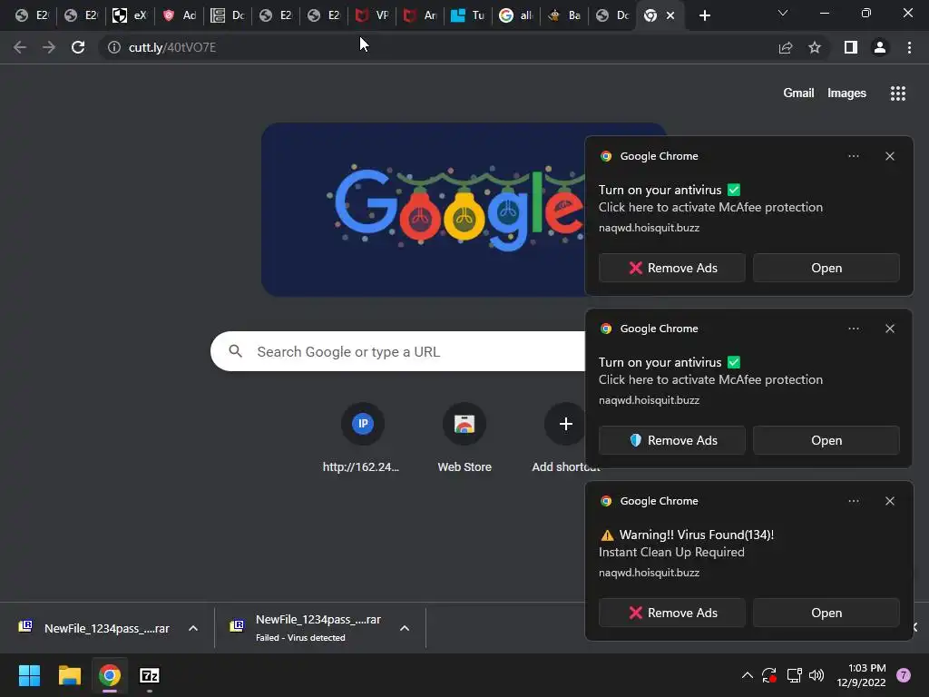Open first NewFile_1234pass rar download
The height and width of the screenshot is (697, 929).
click(94, 628)
